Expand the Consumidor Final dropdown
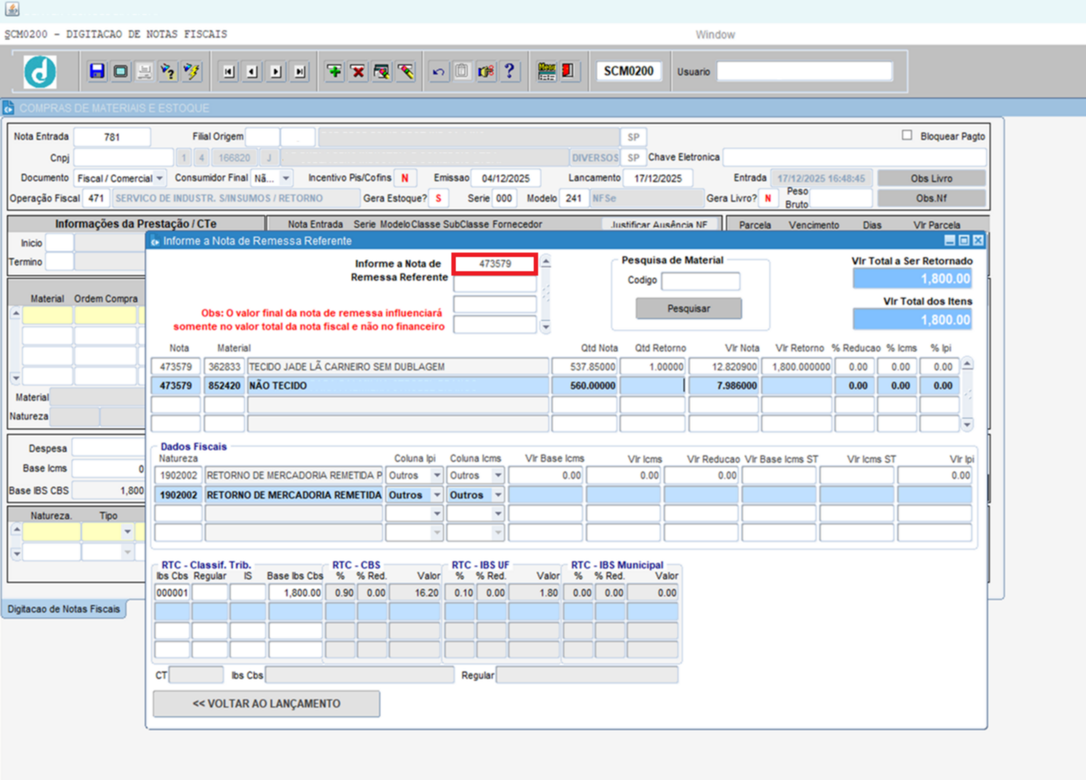 pos(286,178)
